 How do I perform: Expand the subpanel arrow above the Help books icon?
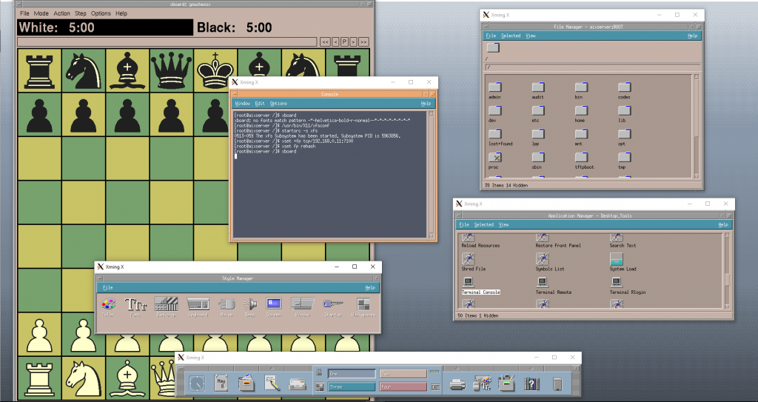(x=531, y=368)
